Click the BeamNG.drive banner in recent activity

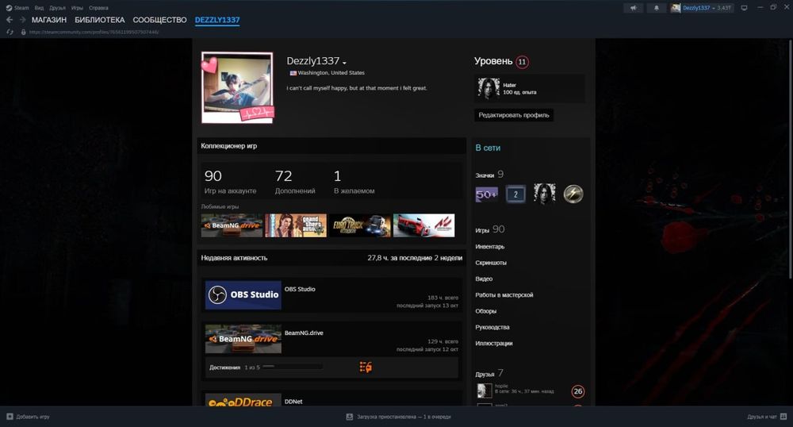click(x=243, y=339)
